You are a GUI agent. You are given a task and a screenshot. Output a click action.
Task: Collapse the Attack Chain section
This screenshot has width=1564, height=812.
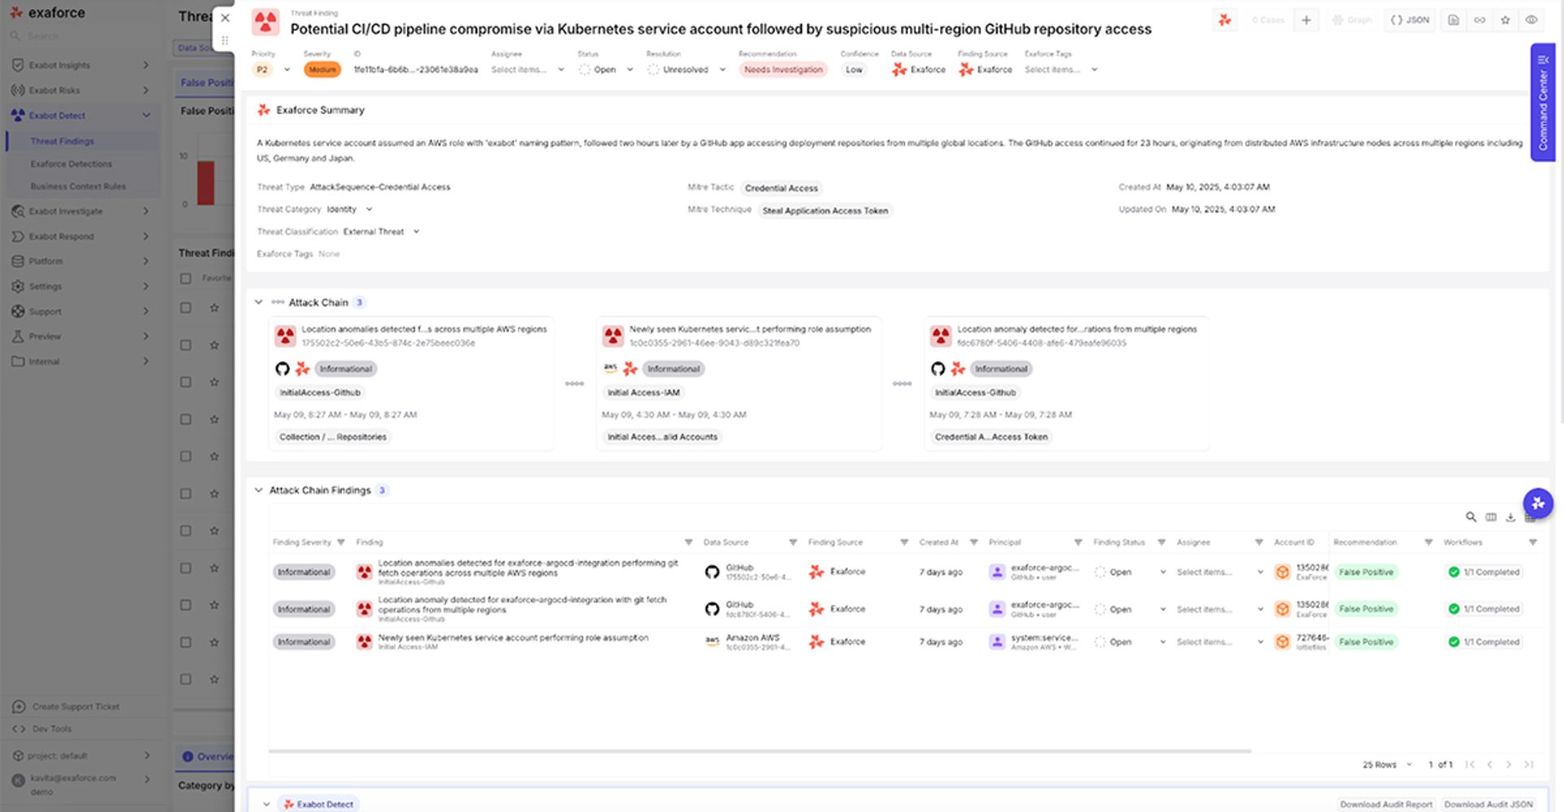(x=258, y=302)
